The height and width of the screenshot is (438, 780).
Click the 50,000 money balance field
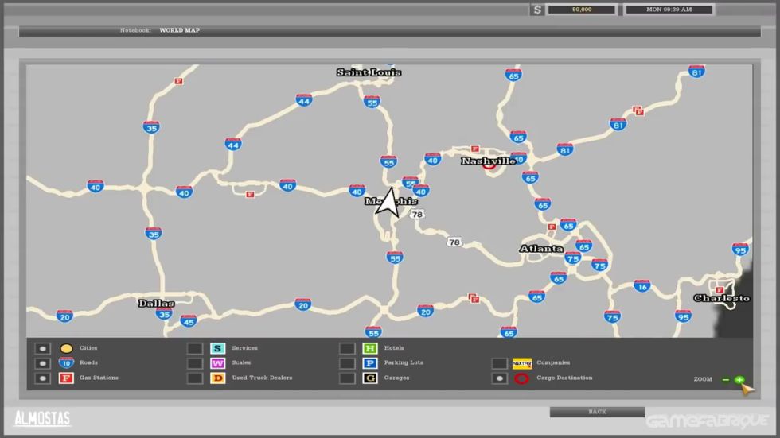pos(582,10)
